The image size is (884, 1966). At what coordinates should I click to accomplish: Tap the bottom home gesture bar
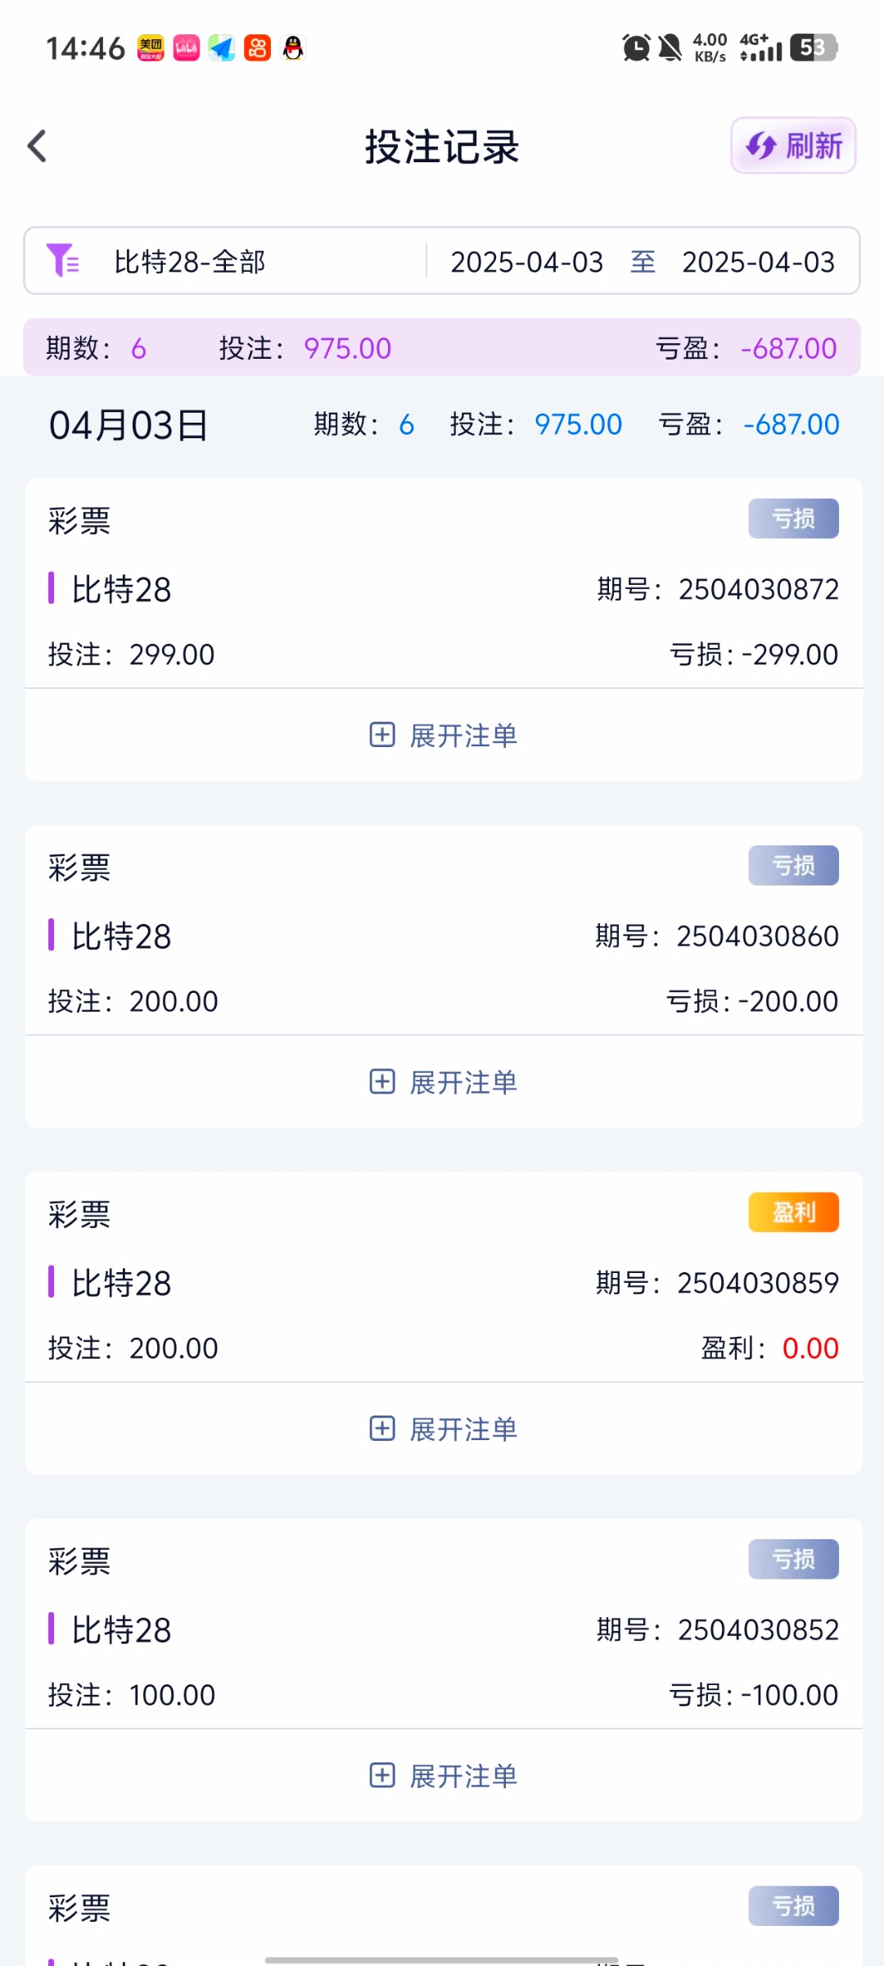pyautogui.click(x=442, y=1954)
